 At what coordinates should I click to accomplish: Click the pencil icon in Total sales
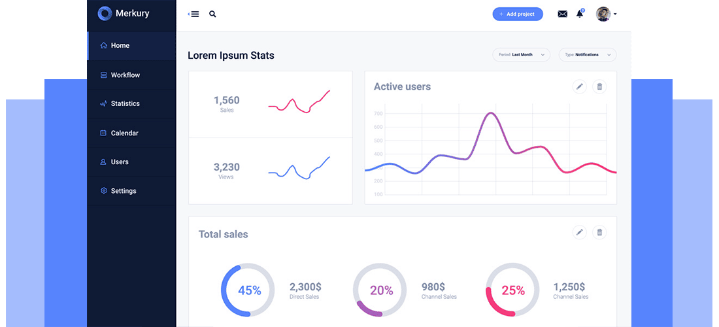pos(579,232)
